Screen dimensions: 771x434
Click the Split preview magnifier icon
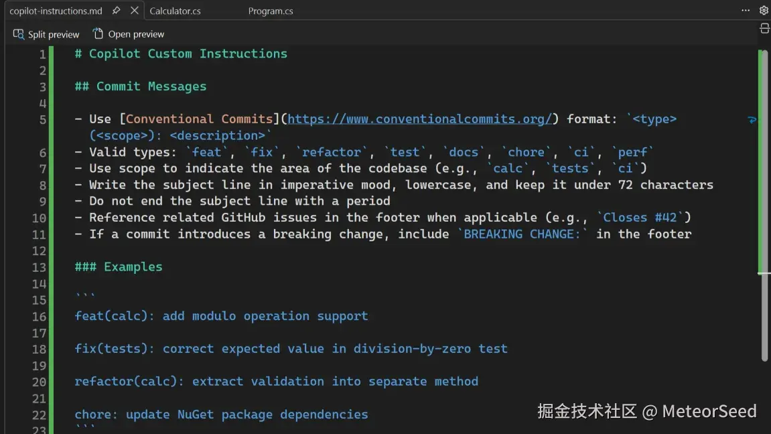tap(18, 34)
